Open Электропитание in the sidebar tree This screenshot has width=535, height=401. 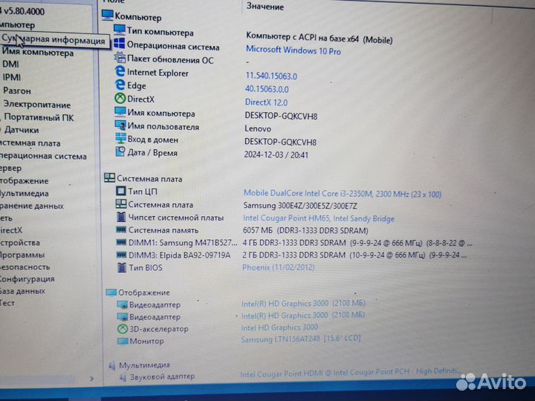click(37, 105)
